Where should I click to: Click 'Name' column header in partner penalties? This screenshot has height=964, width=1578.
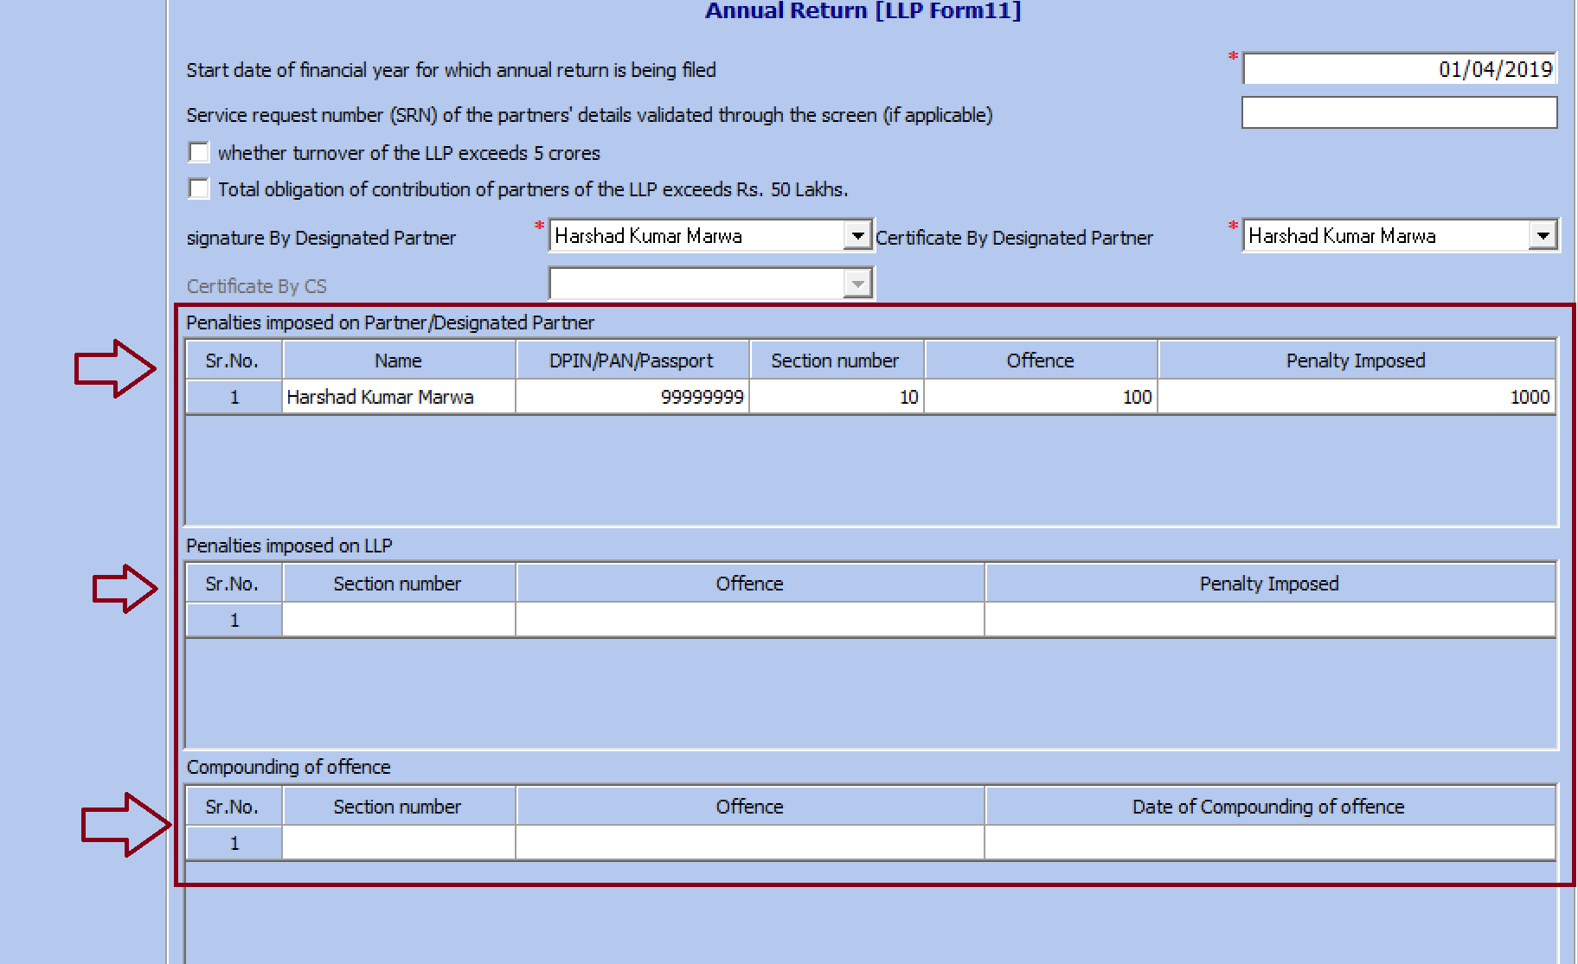coord(399,361)
